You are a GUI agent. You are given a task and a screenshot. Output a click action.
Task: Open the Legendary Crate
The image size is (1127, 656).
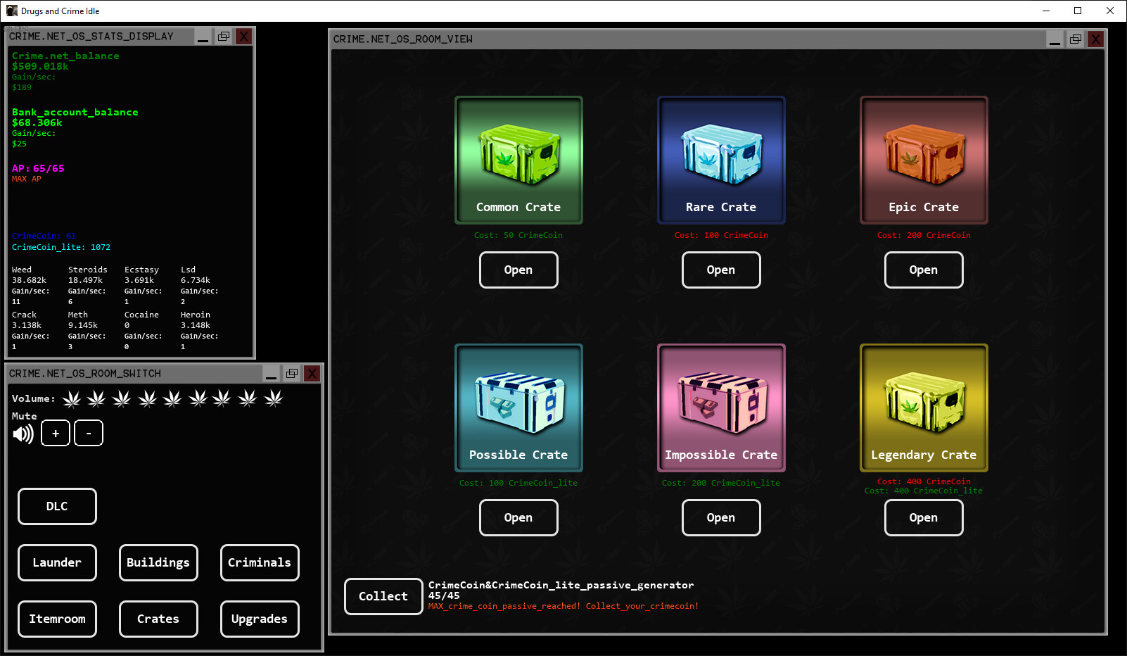pyautogui.click(x=924, y=517)
